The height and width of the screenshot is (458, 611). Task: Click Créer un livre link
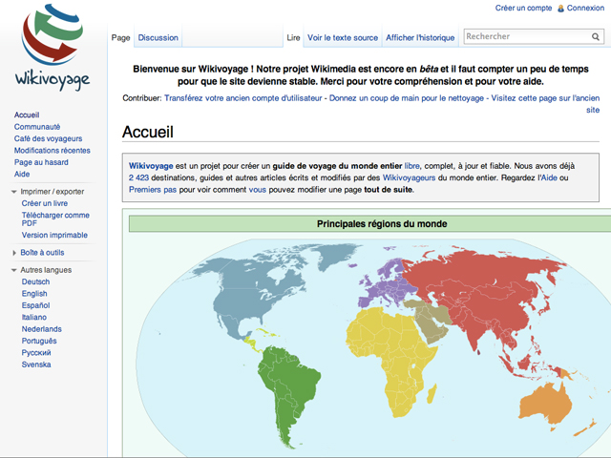pos(45,203)
